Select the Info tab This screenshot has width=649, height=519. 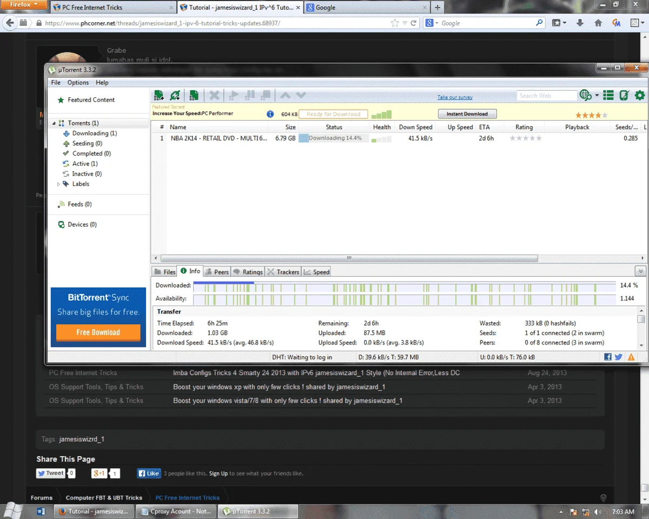coord(190,271)
